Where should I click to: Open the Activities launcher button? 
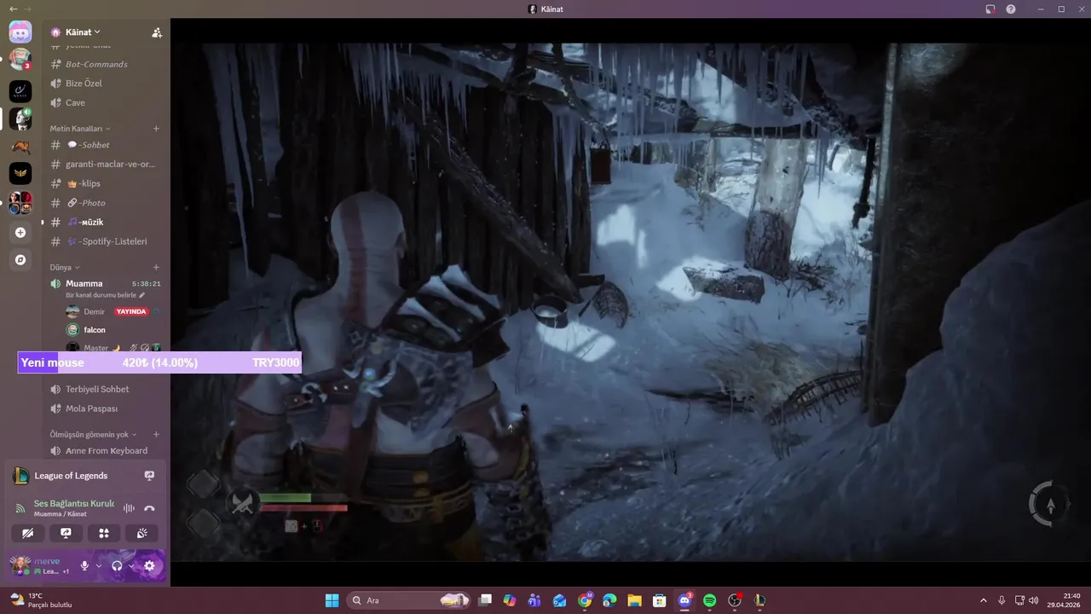[x=104, y=533]
